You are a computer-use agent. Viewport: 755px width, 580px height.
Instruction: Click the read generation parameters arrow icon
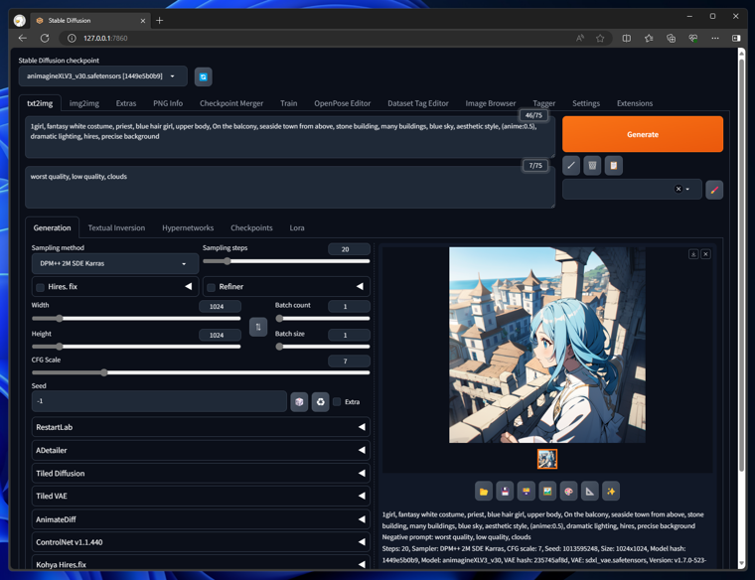[x=571, y=166]
